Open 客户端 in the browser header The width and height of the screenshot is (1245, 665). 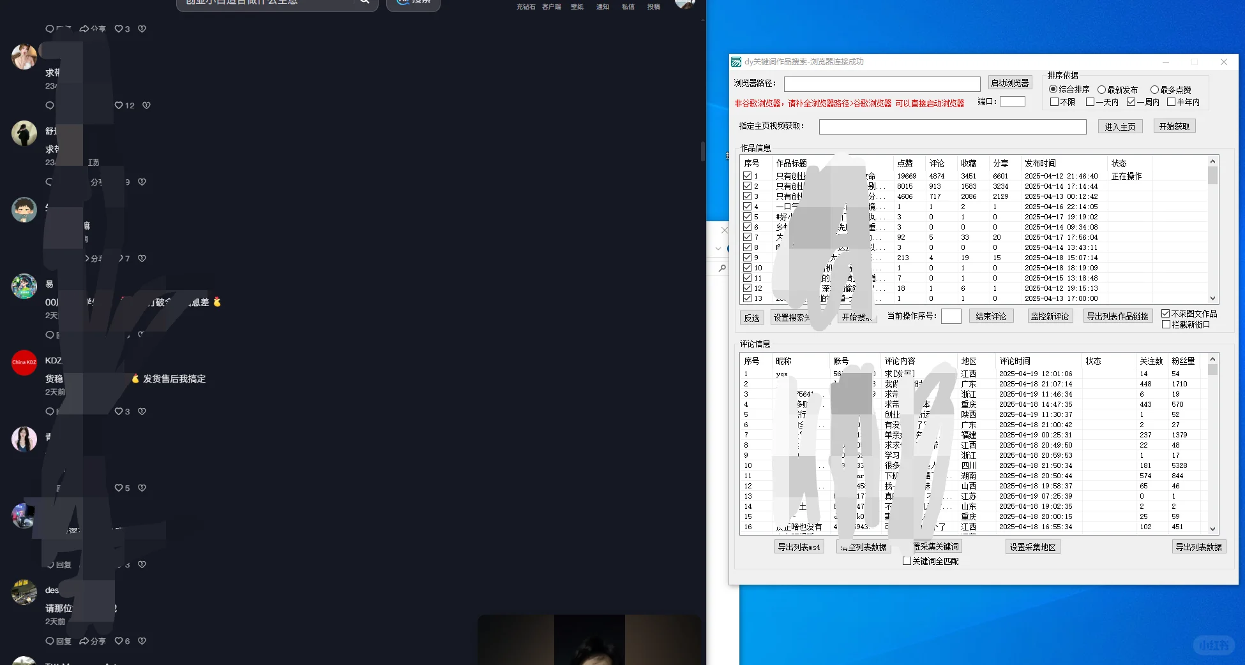tap(552, 6)
